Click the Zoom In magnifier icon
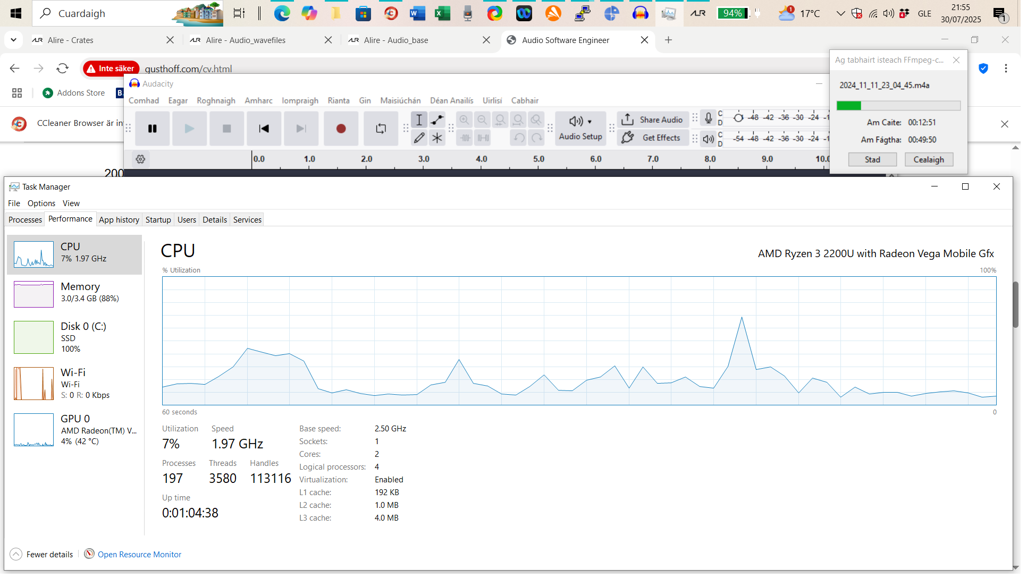The width and height of the screenshot is (1027, 578). coord(464,120)
